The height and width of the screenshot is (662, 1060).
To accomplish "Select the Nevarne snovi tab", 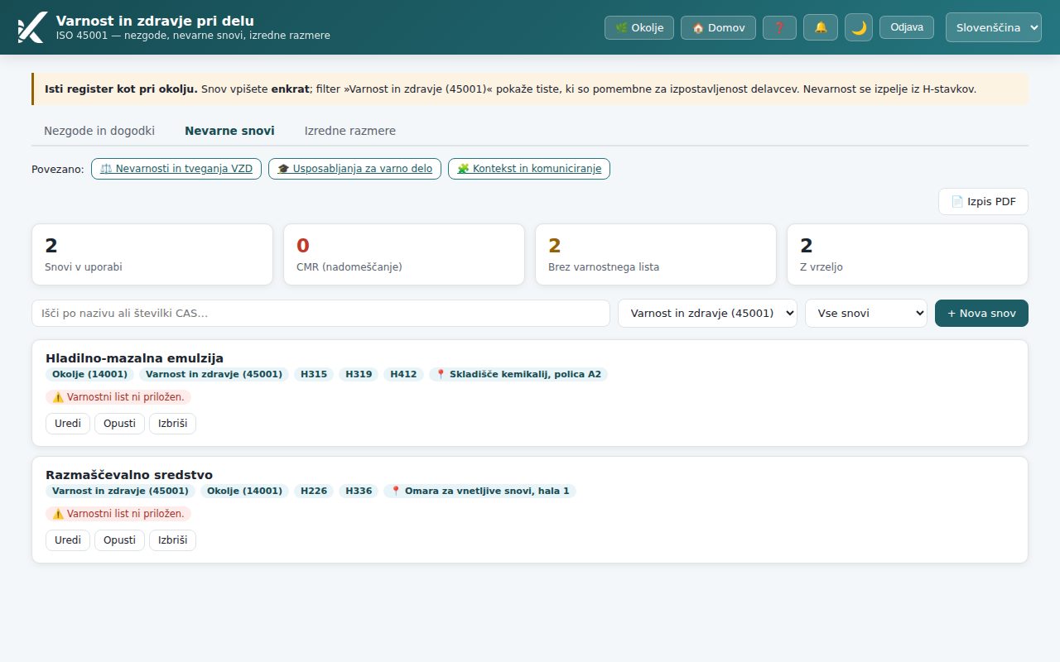I will 229,131.
